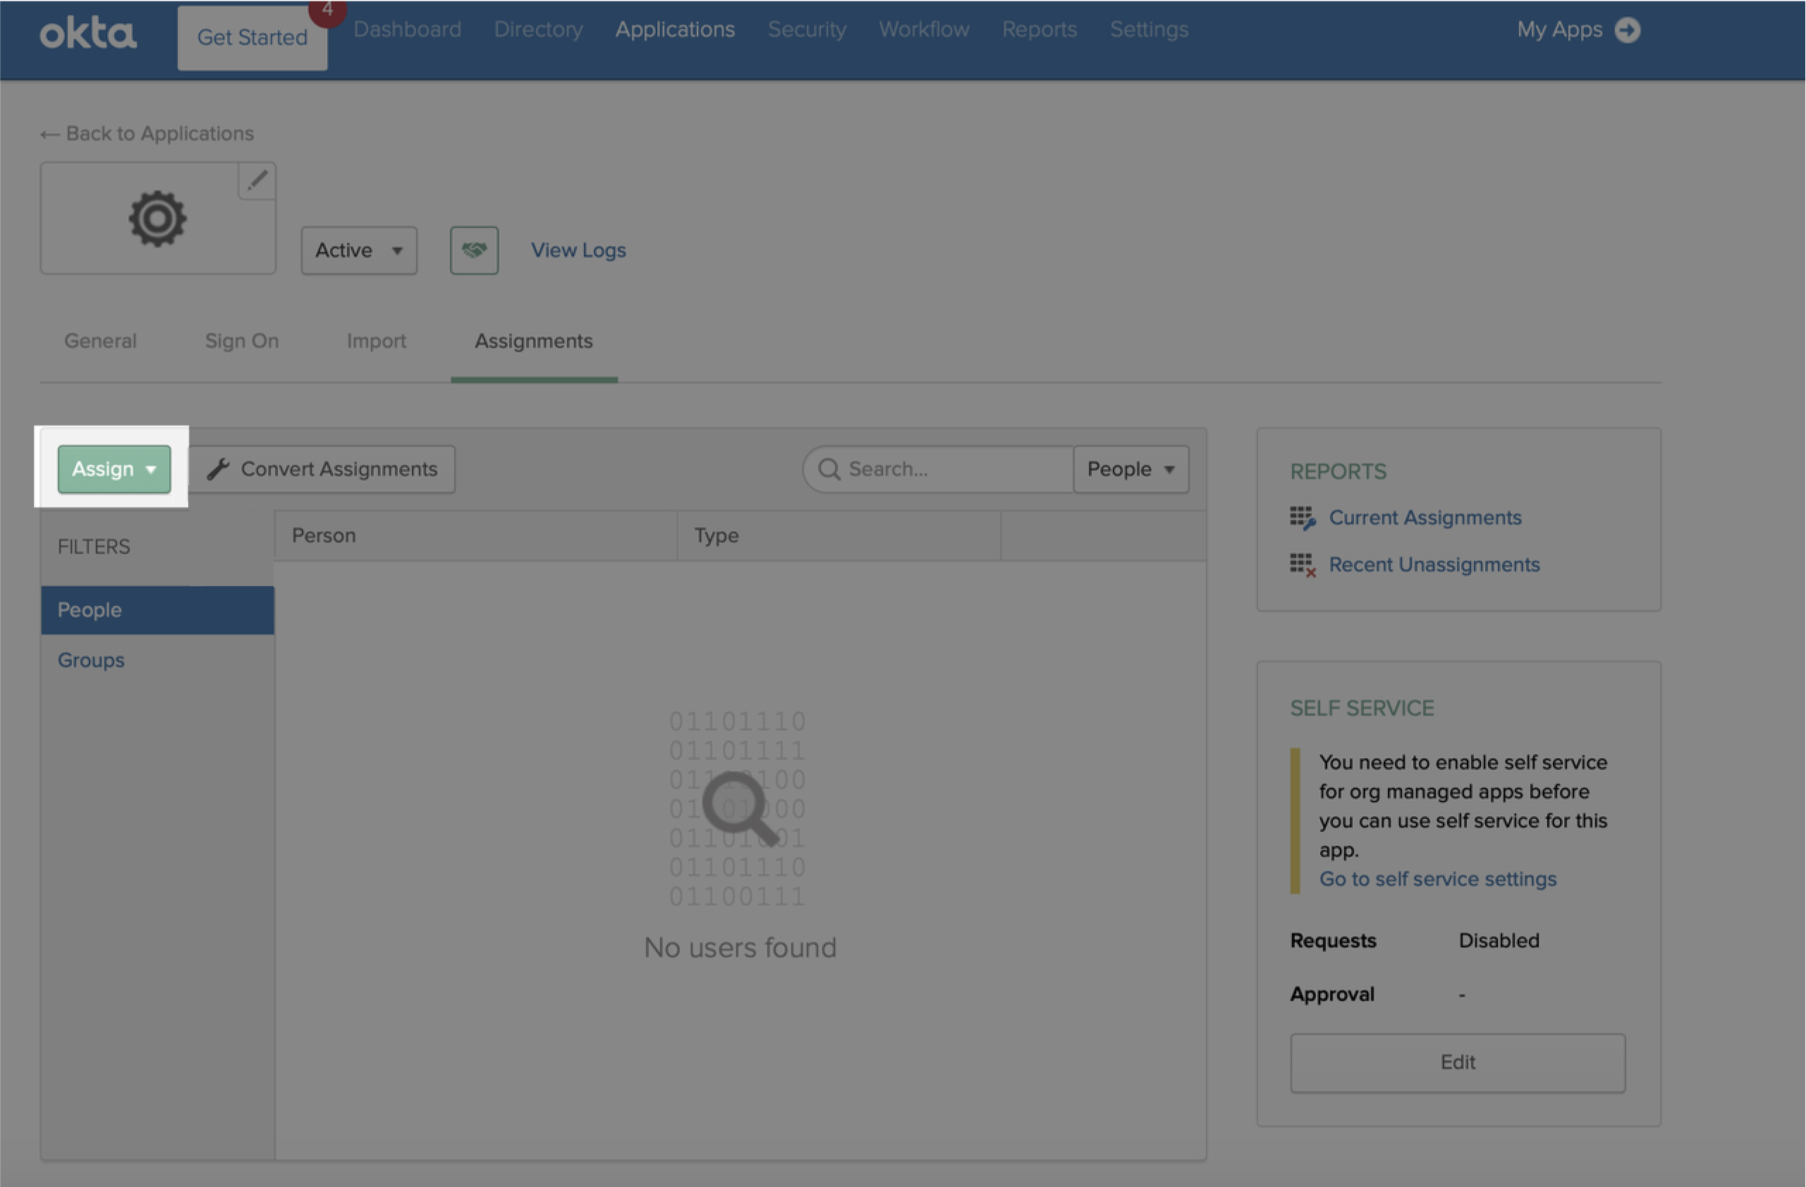Open Recent Unassignments report via its icon
The width and height of the screenshot is (1806, 1187).
tap(1301, 565)
